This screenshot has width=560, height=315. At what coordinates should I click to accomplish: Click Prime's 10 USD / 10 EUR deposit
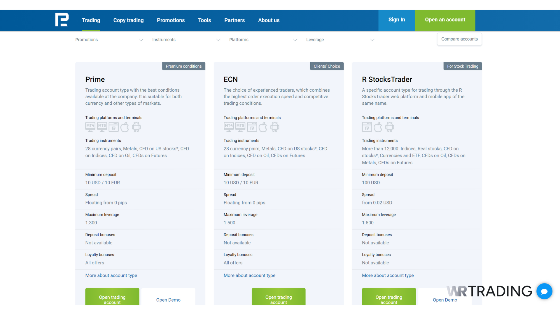click(103, 183)
